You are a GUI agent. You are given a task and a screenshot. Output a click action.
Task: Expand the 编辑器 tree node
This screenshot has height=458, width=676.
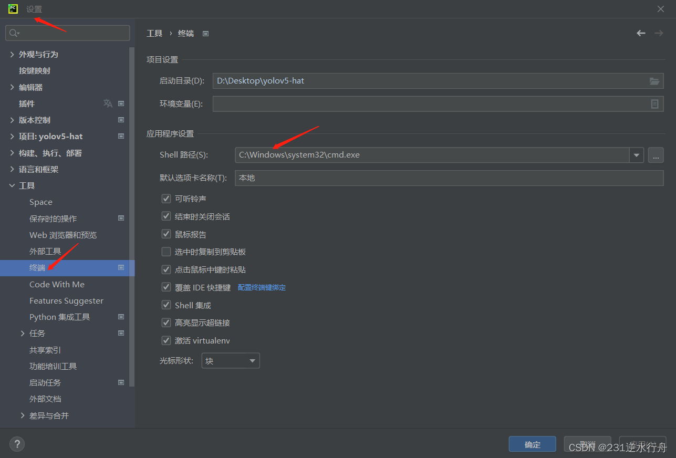coord(12,87)
